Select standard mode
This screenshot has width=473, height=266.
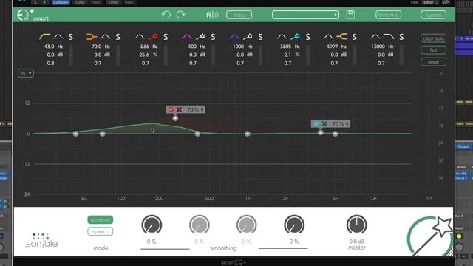pos(101,220)
